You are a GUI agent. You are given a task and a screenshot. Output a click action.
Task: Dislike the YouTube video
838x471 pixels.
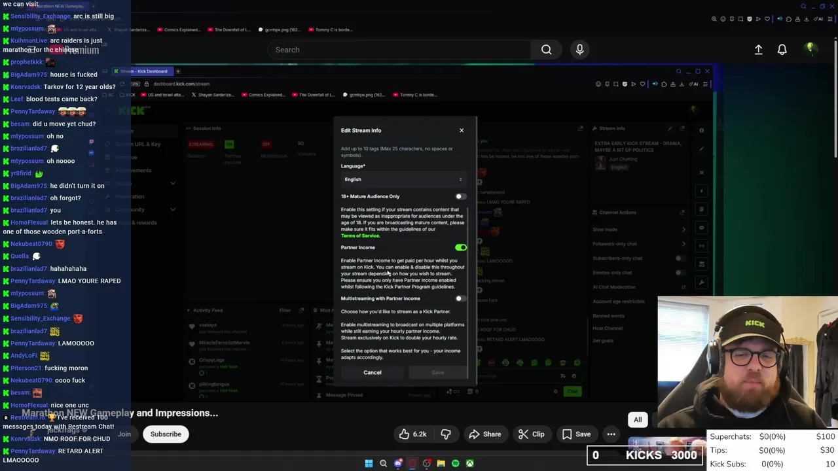click(446, 434)
